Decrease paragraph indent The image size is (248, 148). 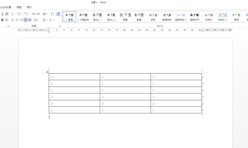[x=34, y=14]
